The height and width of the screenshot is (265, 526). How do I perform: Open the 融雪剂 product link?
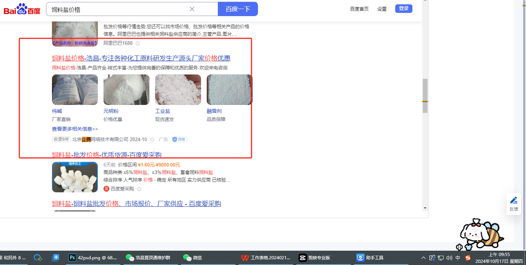(214, 111)
